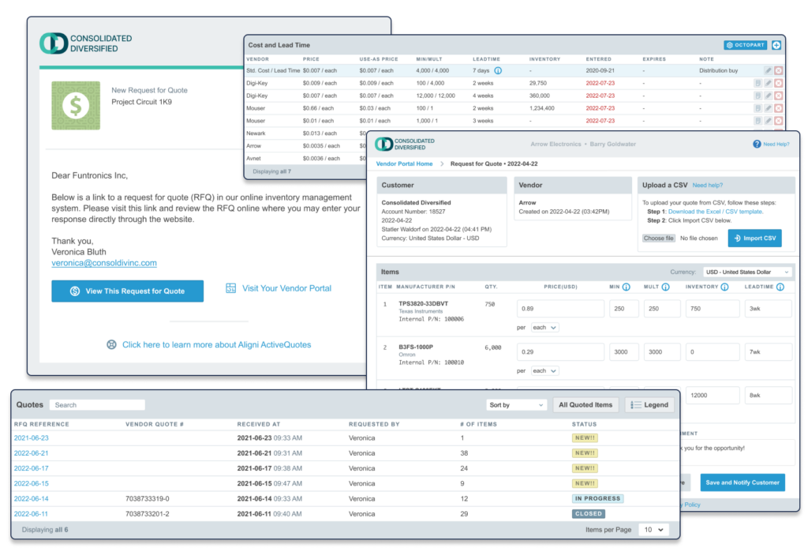Open RFQ reference 2022-06-11
The image size is (808, 552).
[x=32, y=514]
